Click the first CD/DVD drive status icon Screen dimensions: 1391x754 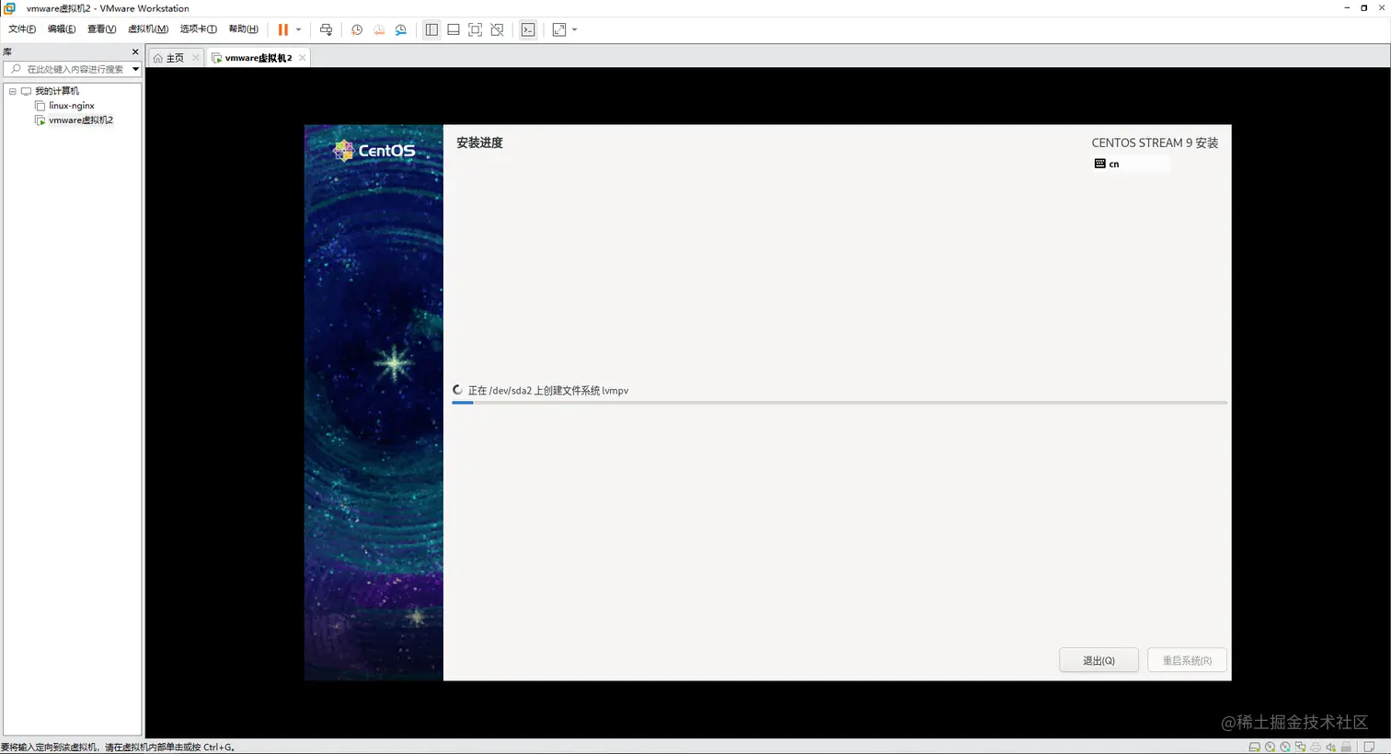tap(1270, 747)
